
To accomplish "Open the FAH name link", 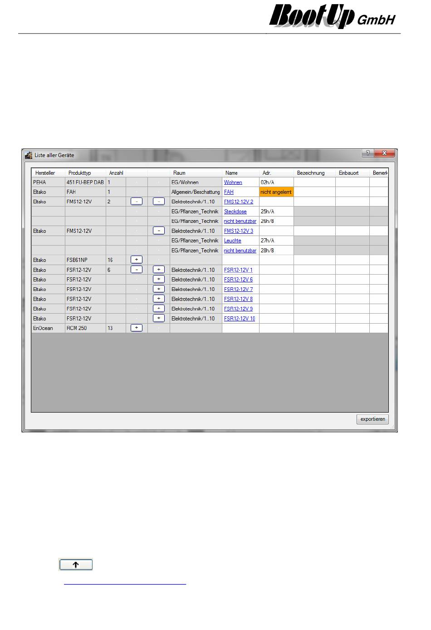I will click(229, 192).
